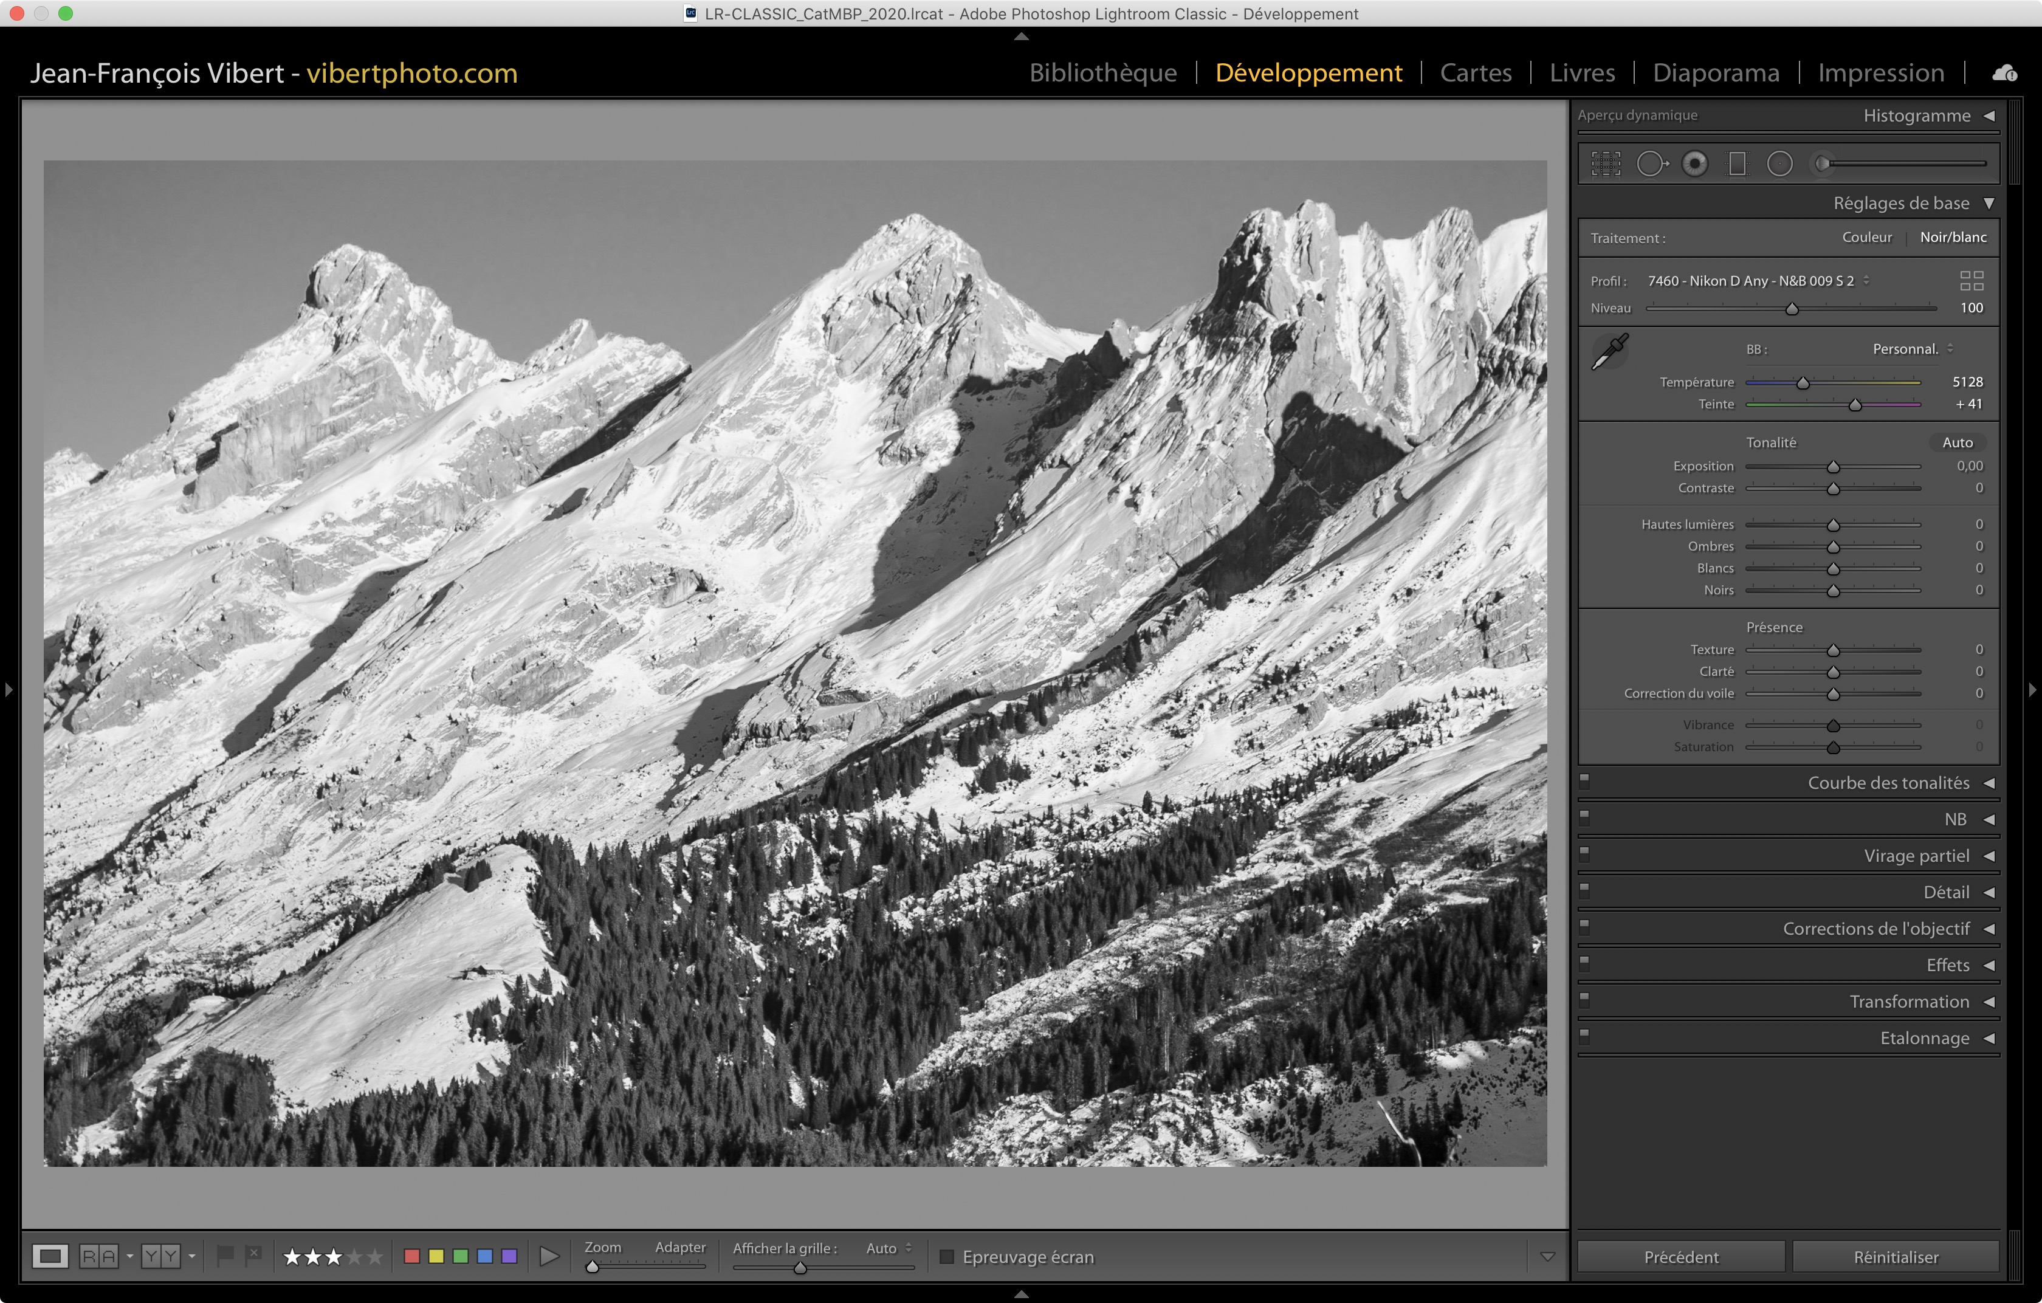Open the Impression module

point(1880,73)
